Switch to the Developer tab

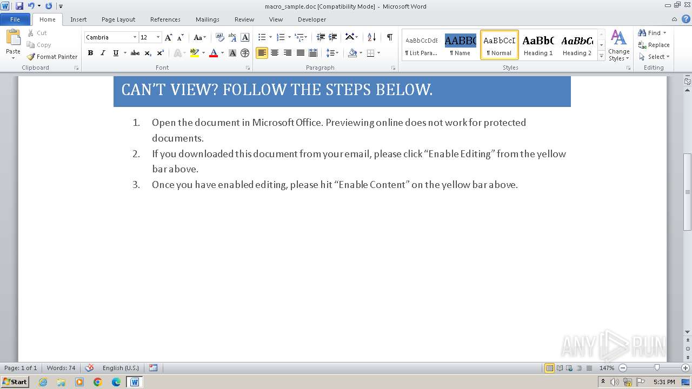(x=312, y=19)
